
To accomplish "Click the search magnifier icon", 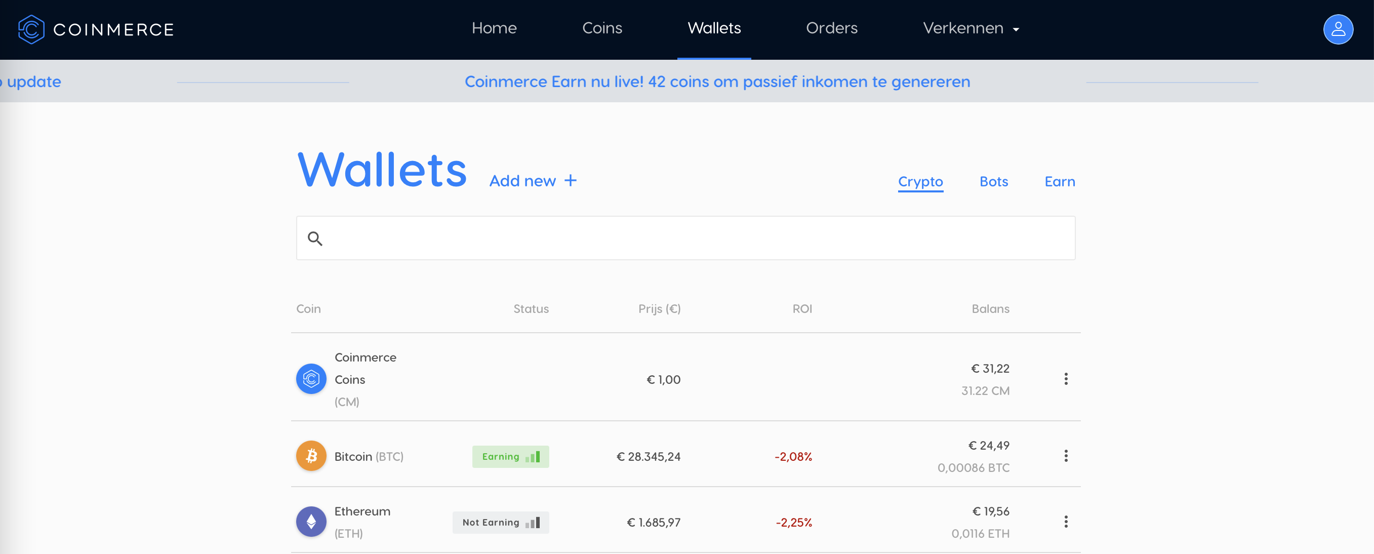I will [315, 239].
